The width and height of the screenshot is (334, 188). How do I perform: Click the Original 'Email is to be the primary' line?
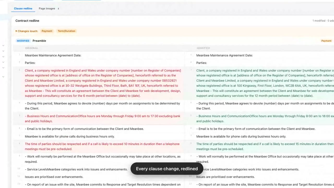[84, 129]
